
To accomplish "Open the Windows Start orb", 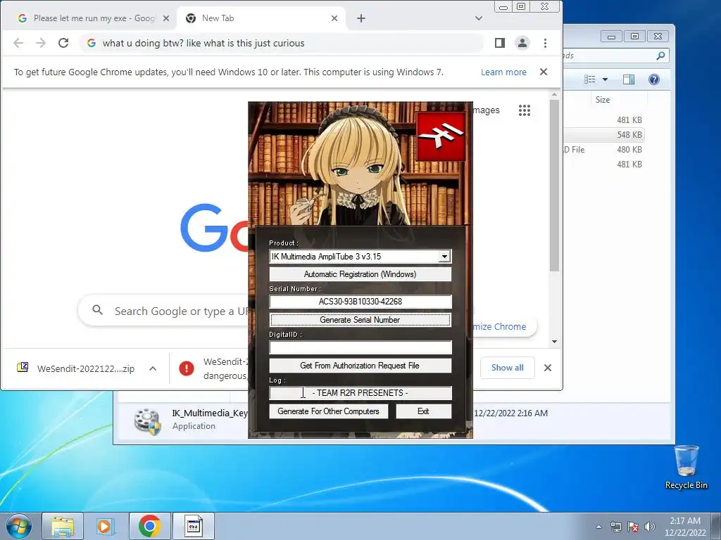I will (x=19, y=526).
